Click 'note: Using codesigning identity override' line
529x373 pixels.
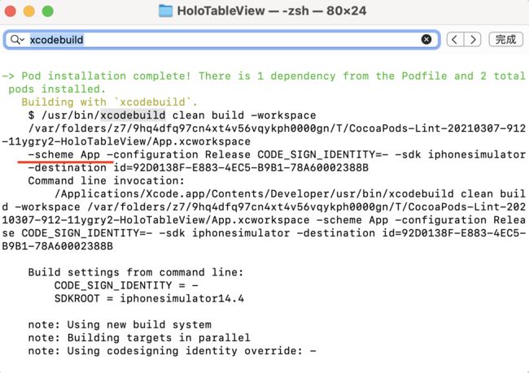(172, 351)
